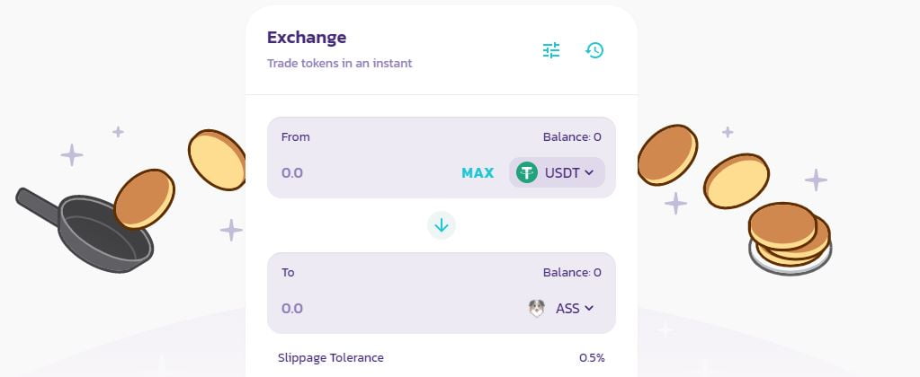Click the 'From' field label
The height and width of the screenshot is (377, 920).
tap(296, 137)
